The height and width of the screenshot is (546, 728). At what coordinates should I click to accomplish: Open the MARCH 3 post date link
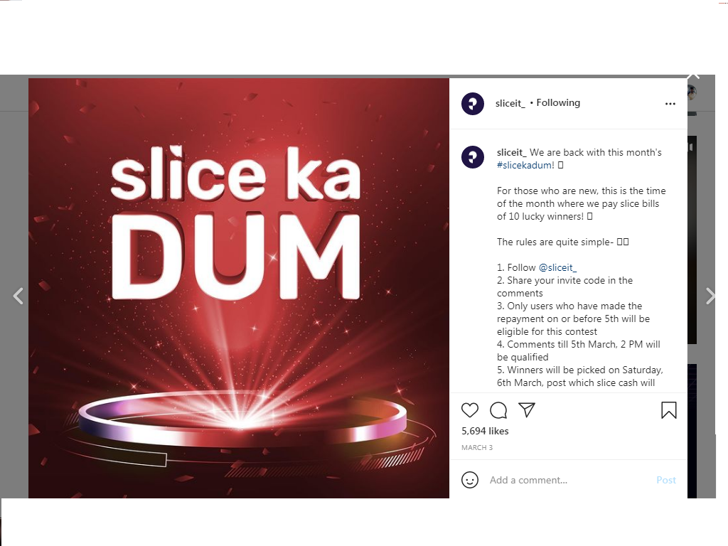pos(477,448)
